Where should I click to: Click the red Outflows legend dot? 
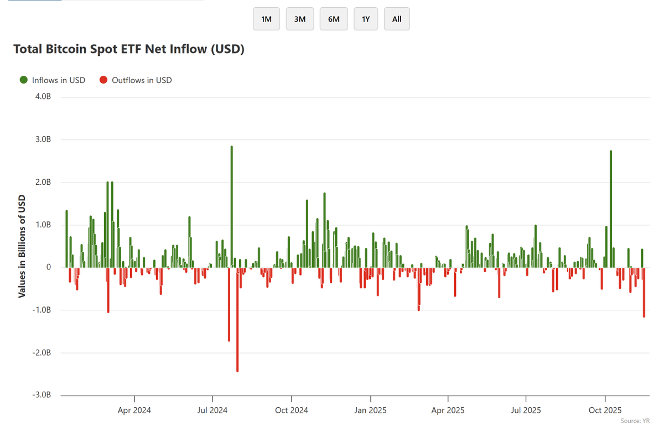[103, 80]
